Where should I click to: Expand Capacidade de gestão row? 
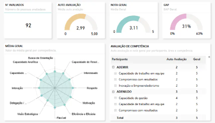[115, 98]
